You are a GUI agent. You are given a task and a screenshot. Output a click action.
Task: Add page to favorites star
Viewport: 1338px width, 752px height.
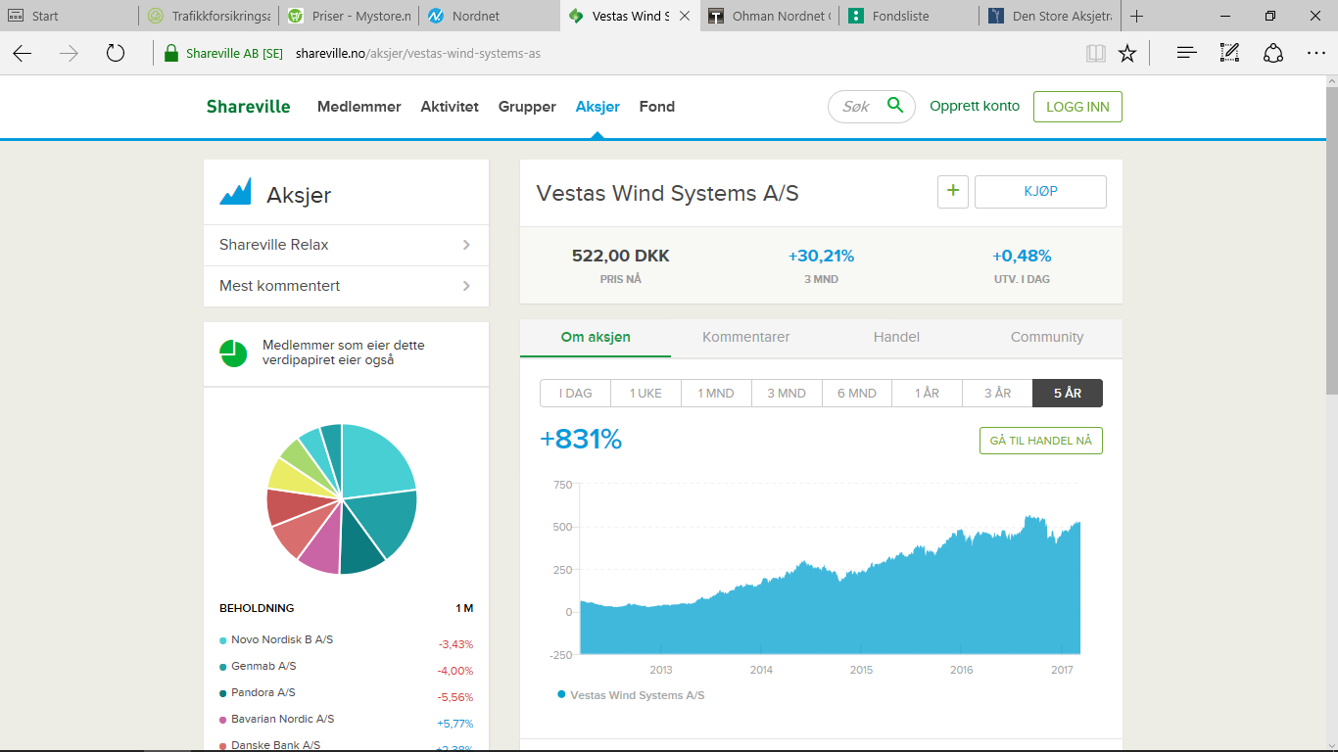point(1127,53)
